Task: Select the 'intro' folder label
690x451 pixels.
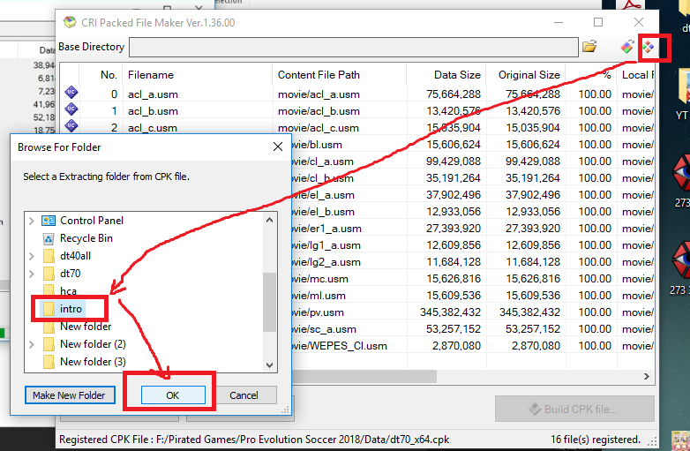Action: pos(71,309)
